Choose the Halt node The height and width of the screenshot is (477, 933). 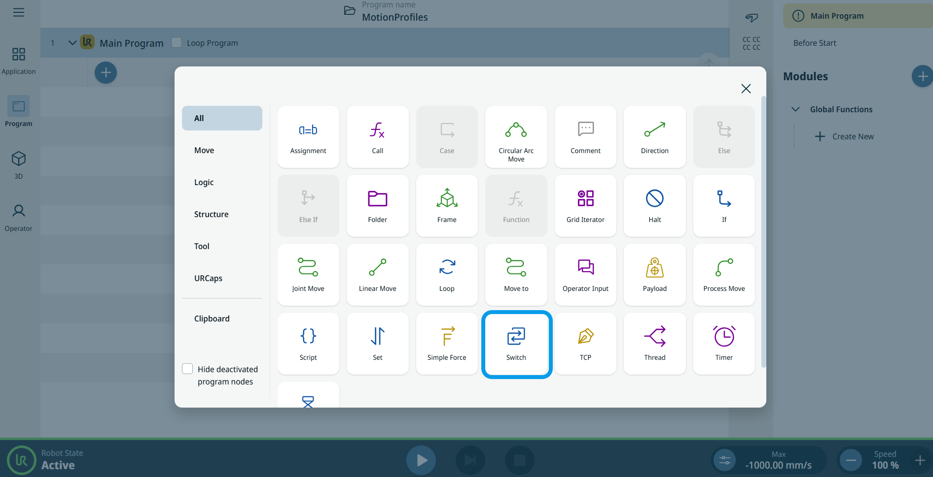[654, 206]
